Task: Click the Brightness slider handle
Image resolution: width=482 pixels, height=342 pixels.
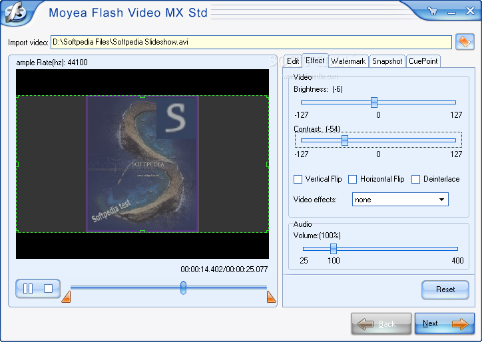Action: point(373,102)
